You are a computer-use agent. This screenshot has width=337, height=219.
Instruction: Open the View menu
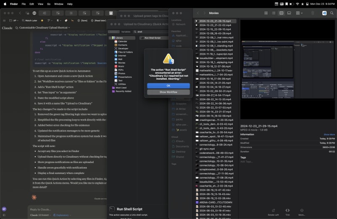click(x=40, y=4)
